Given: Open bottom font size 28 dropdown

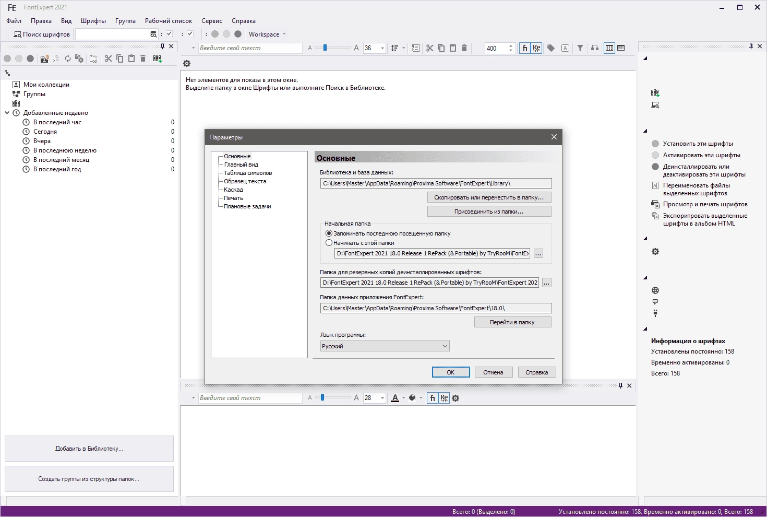Looking at the screenshot, I should point(382,398).
